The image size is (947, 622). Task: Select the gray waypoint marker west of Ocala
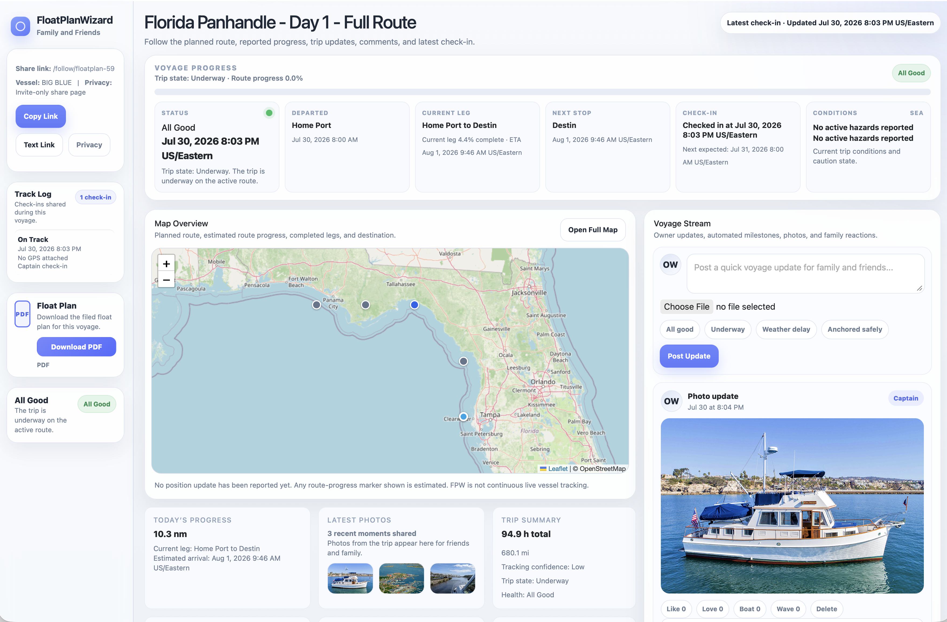464,361
